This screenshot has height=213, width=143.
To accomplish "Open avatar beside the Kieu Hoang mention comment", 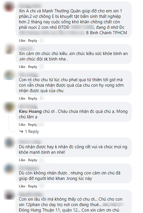I will tap(9, 107).
